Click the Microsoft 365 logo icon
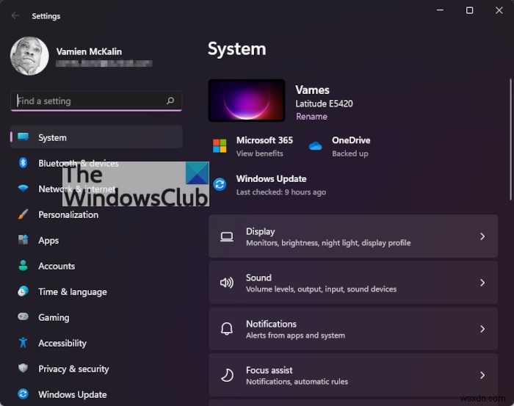Image resolution: width=514 pixels, height=406 pixels. click(220, 146)
